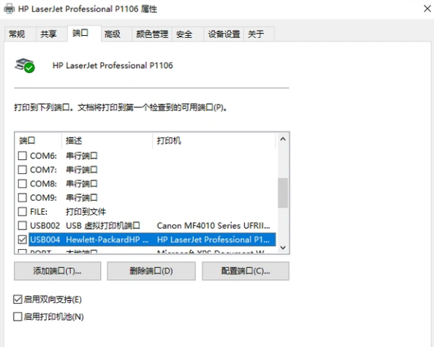The width and height of the screenshot is (434, 347).
Task: Select the COM9: port name text
Action: pos(43,197)
